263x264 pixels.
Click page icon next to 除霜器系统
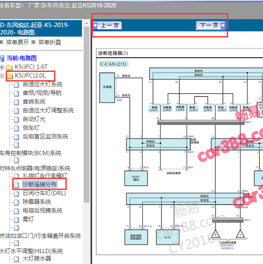click(x=16, y=202)
